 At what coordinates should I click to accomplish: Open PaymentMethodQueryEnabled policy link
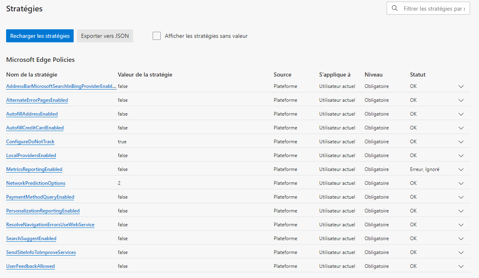(x=40, y=197)
